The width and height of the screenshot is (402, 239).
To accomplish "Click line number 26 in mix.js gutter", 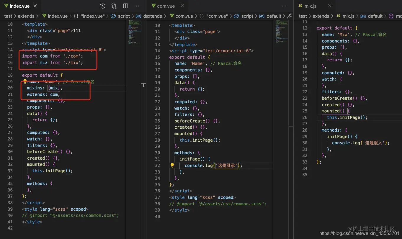I will [305, 117].
